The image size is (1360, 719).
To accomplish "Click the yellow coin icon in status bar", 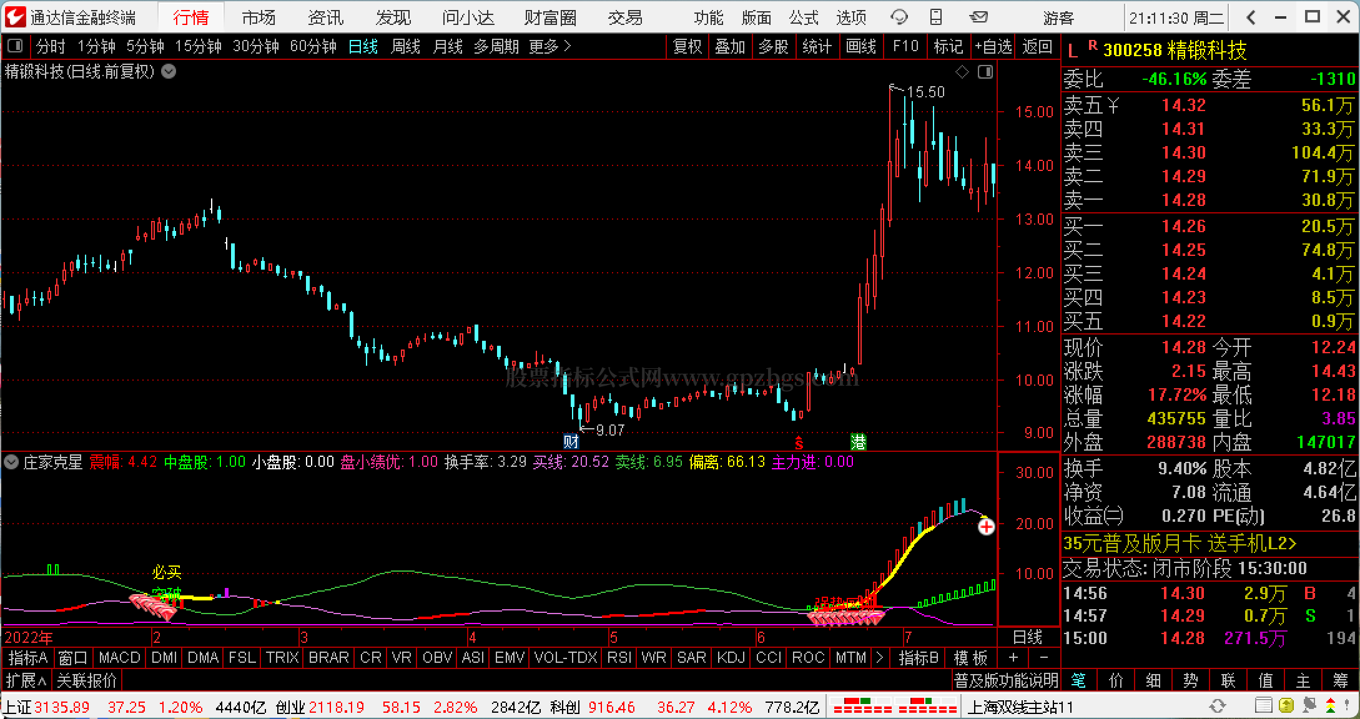I will pyautogui.click(x=1286, y=707).
